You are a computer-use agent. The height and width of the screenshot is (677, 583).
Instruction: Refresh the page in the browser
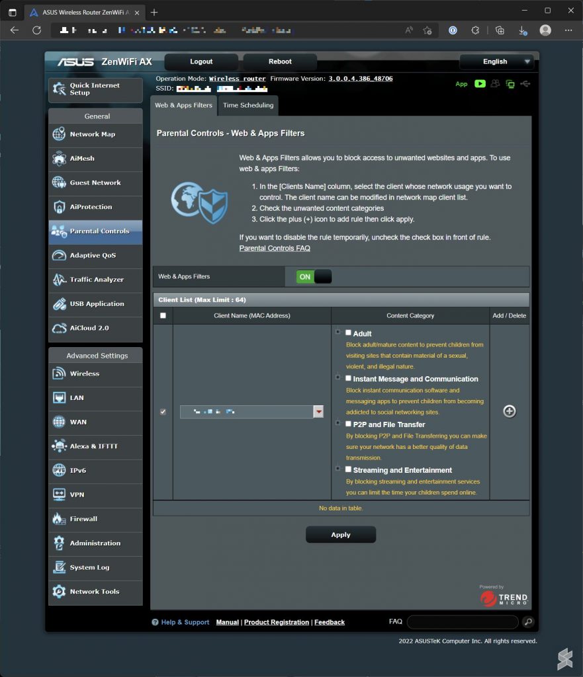(x=37, y=30)
